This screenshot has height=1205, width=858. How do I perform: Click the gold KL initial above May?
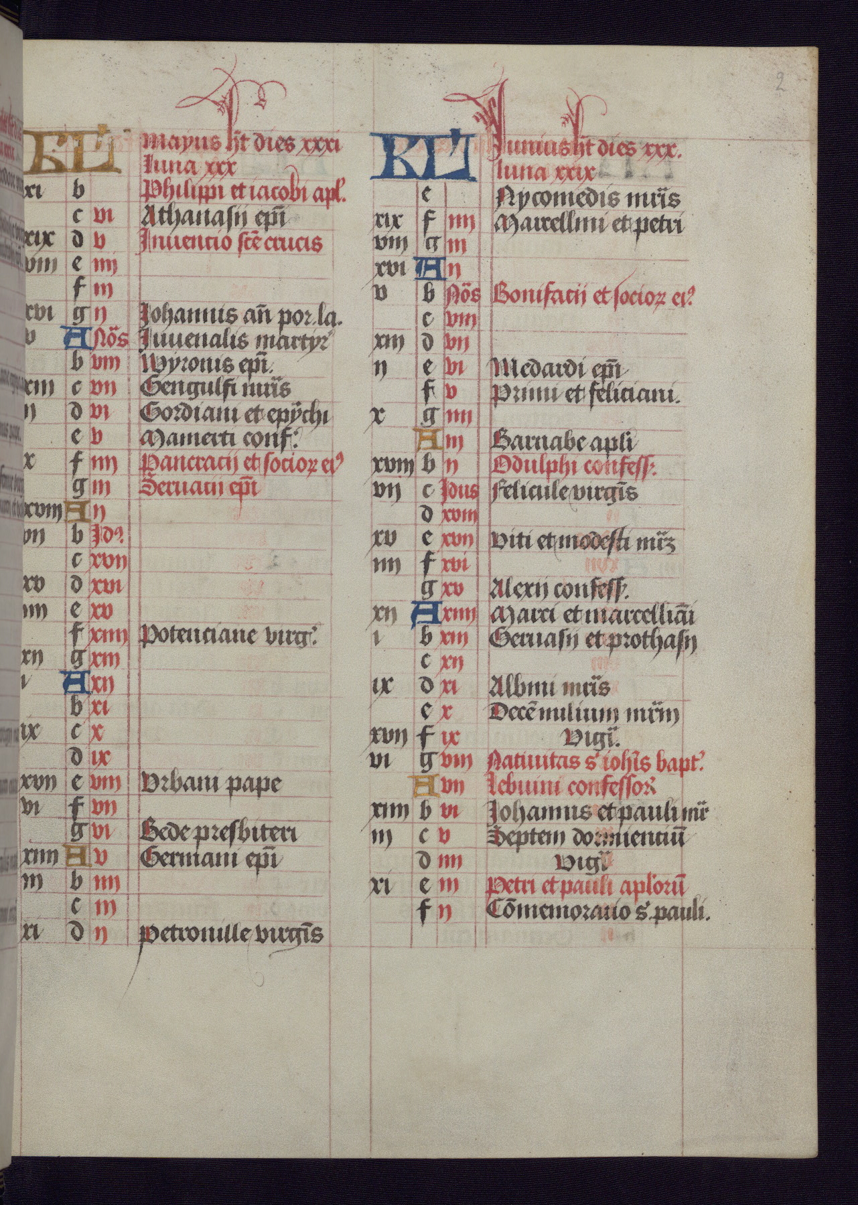coord(70,152)
